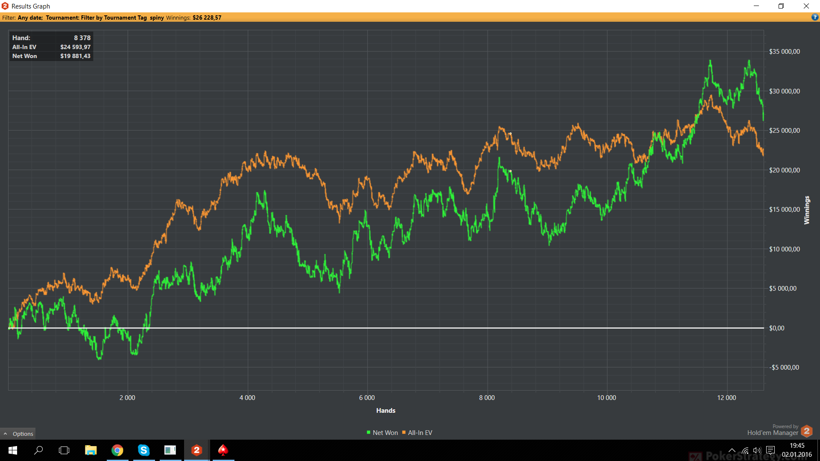Click the green Net Won legend swatch
This screenshot has height=461, width=820.
tap(368, 432)
